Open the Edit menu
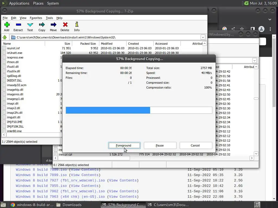This screenshot has height=208, width=278. tap(14, 18)
